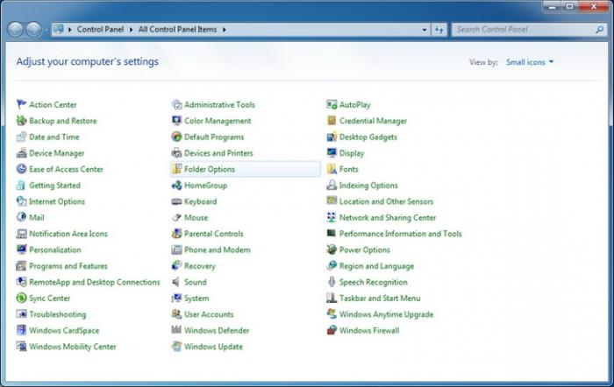Expand the address bar history dropdown
Viewport: 614px width, 387px height.
coord(425,30)
